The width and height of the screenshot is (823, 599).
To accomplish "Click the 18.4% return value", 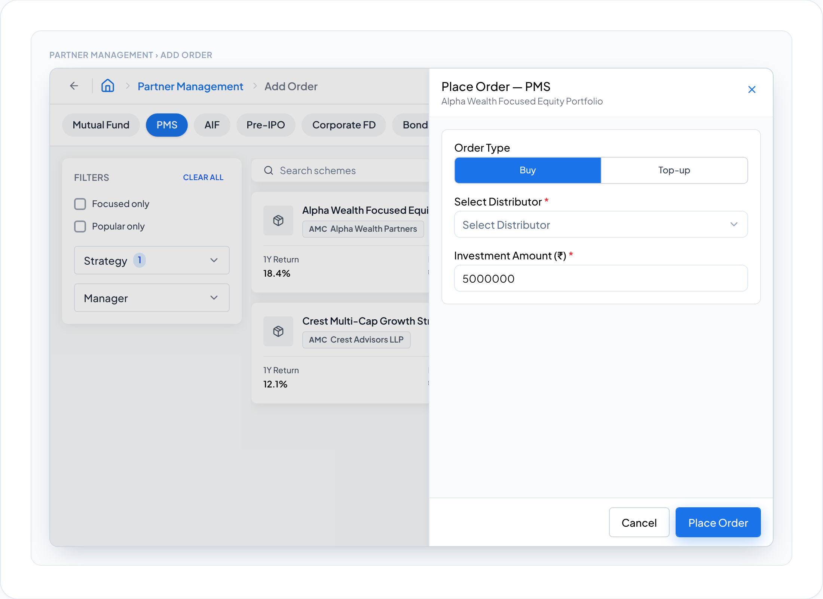I will (x=277, y=274).
